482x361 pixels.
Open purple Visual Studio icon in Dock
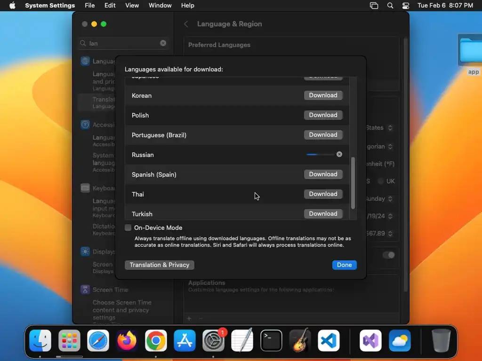tap(371, 340)
